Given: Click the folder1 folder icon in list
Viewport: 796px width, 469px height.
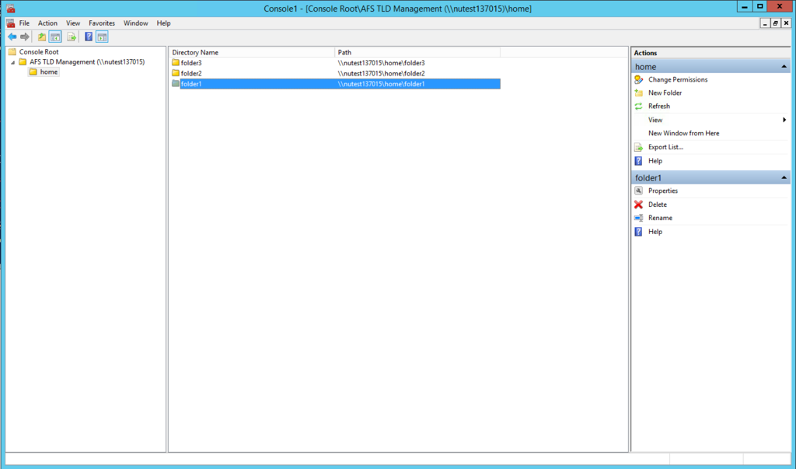Looking at the screenshot, I should (x=176, y=83).
